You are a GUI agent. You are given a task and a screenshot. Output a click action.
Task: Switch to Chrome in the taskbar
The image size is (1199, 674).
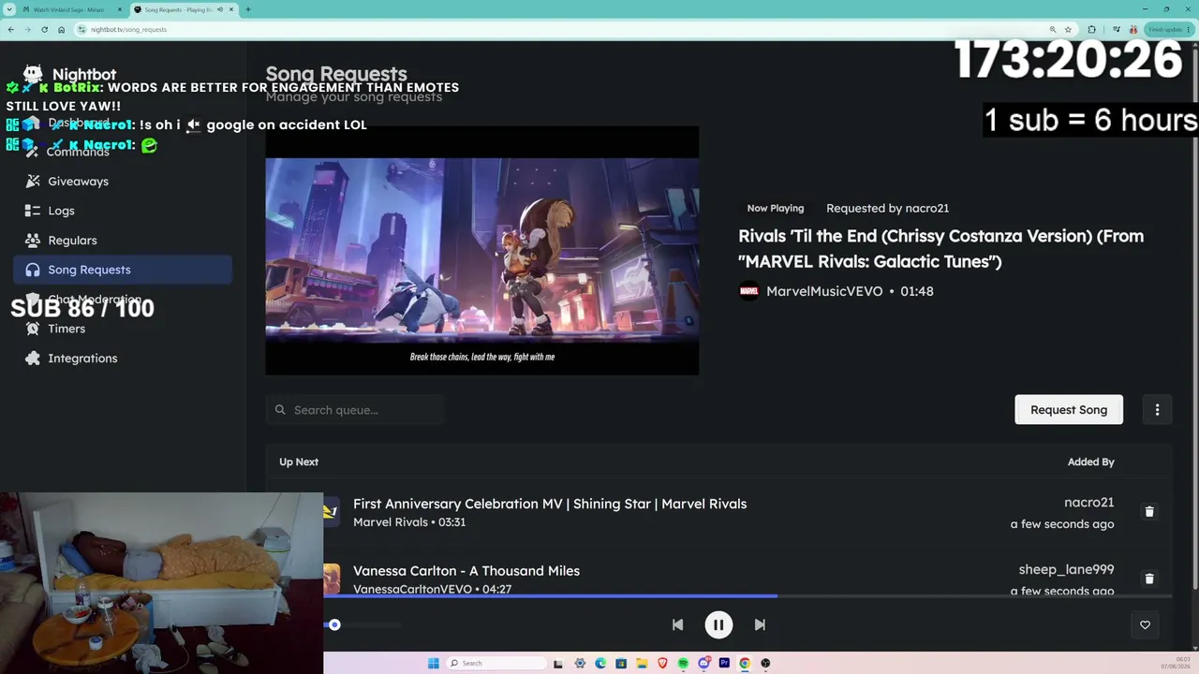coord(745,663)
